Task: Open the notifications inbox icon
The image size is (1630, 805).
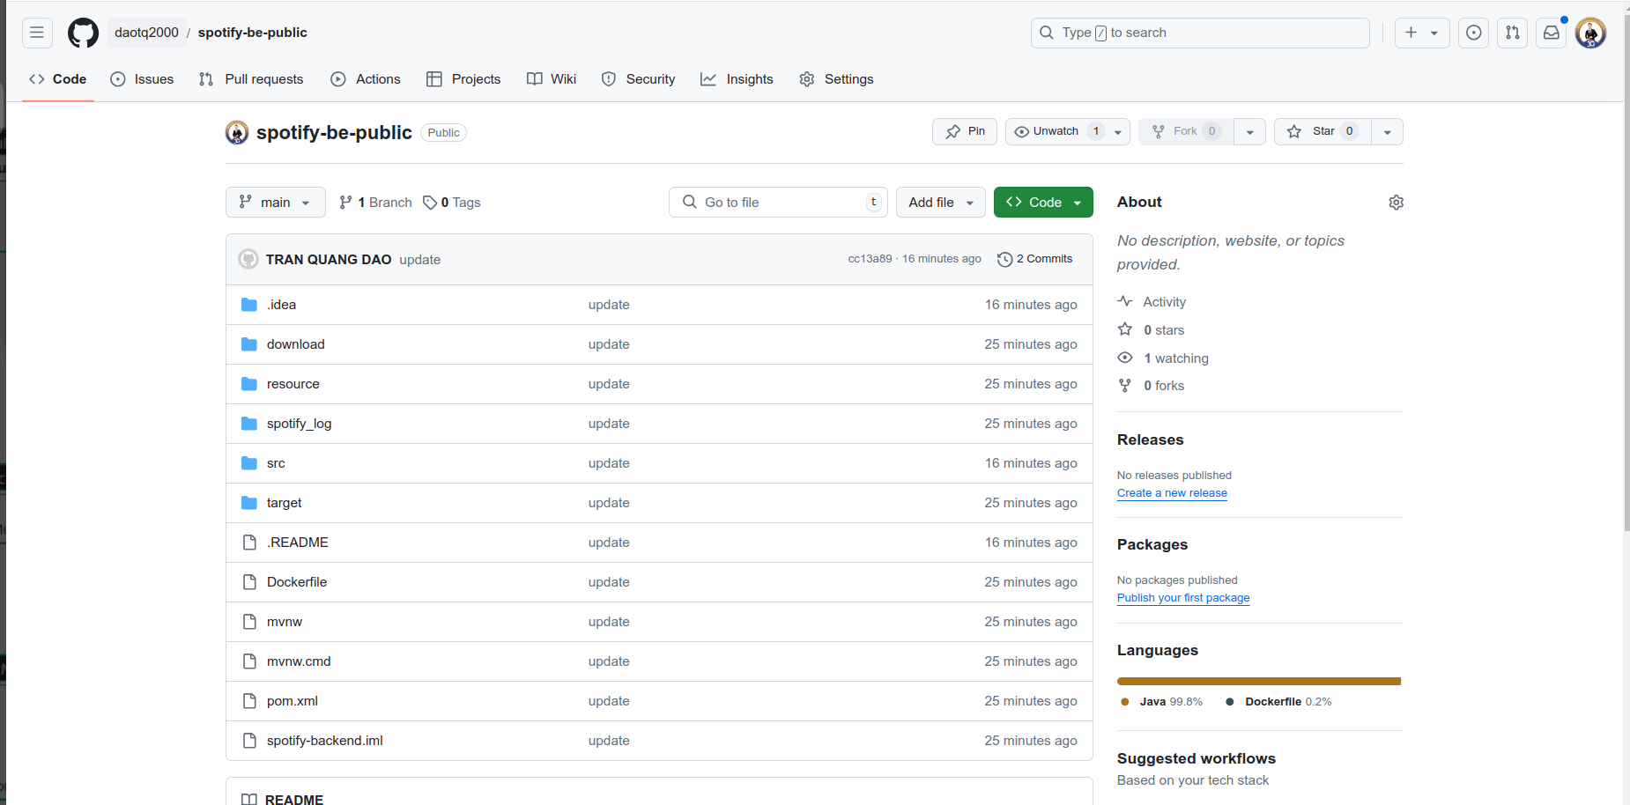Action: coord(1552,33)
